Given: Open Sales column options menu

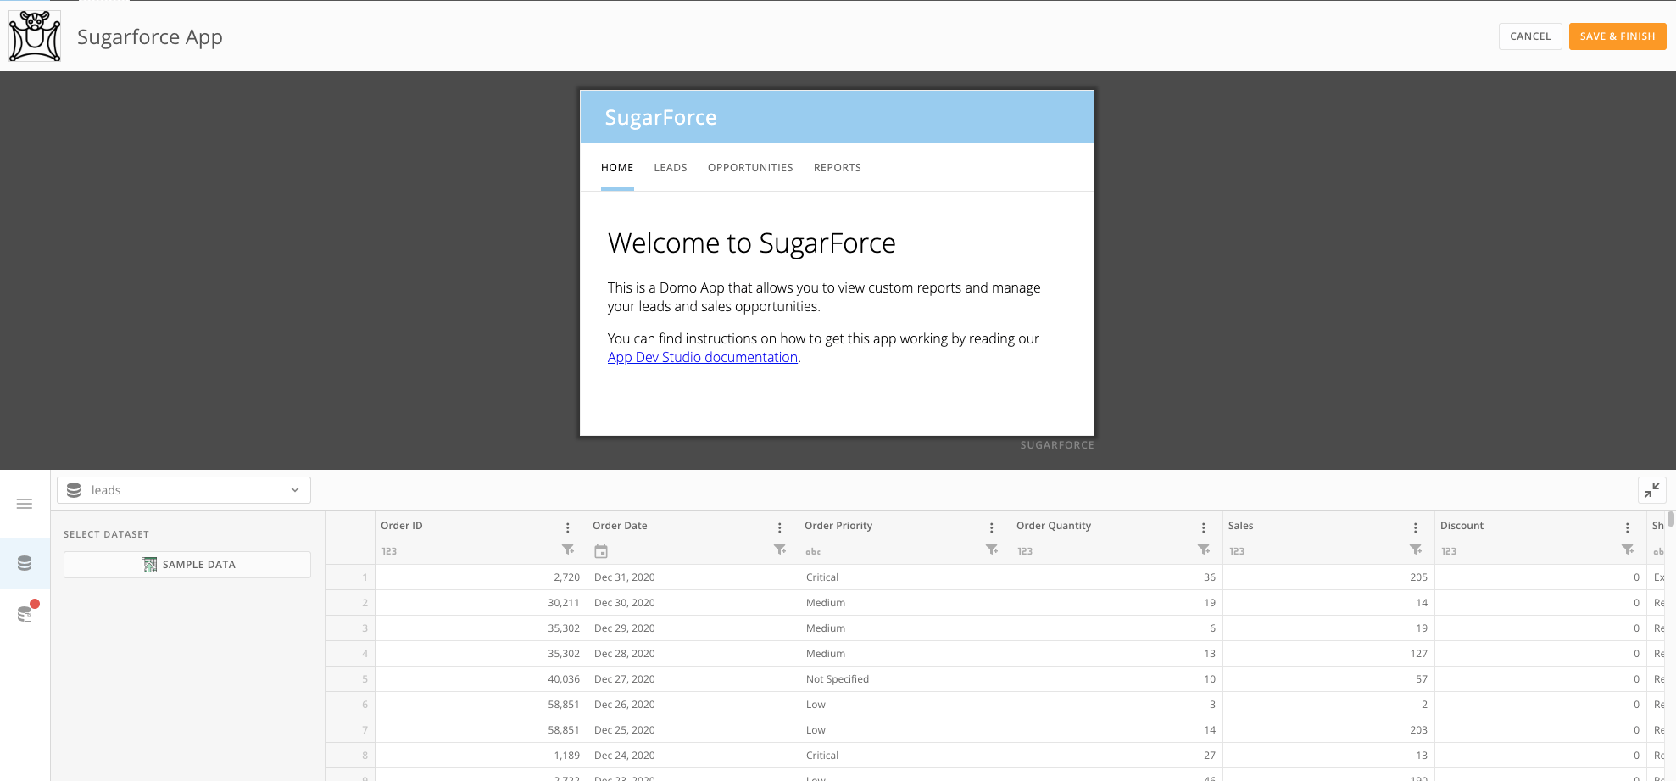Looking at the screenshot, I should 1416,527.
